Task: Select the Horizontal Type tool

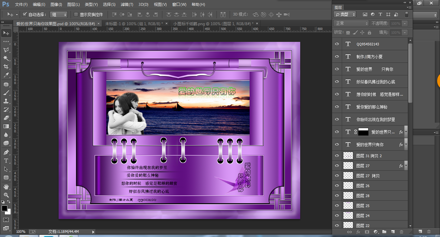Action: pyautogui.click(x=6, y=161)
